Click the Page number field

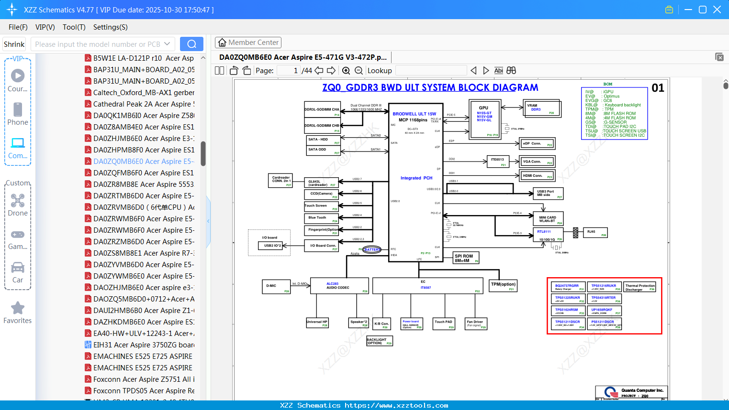pyautogui.click(x=288, y=70)
